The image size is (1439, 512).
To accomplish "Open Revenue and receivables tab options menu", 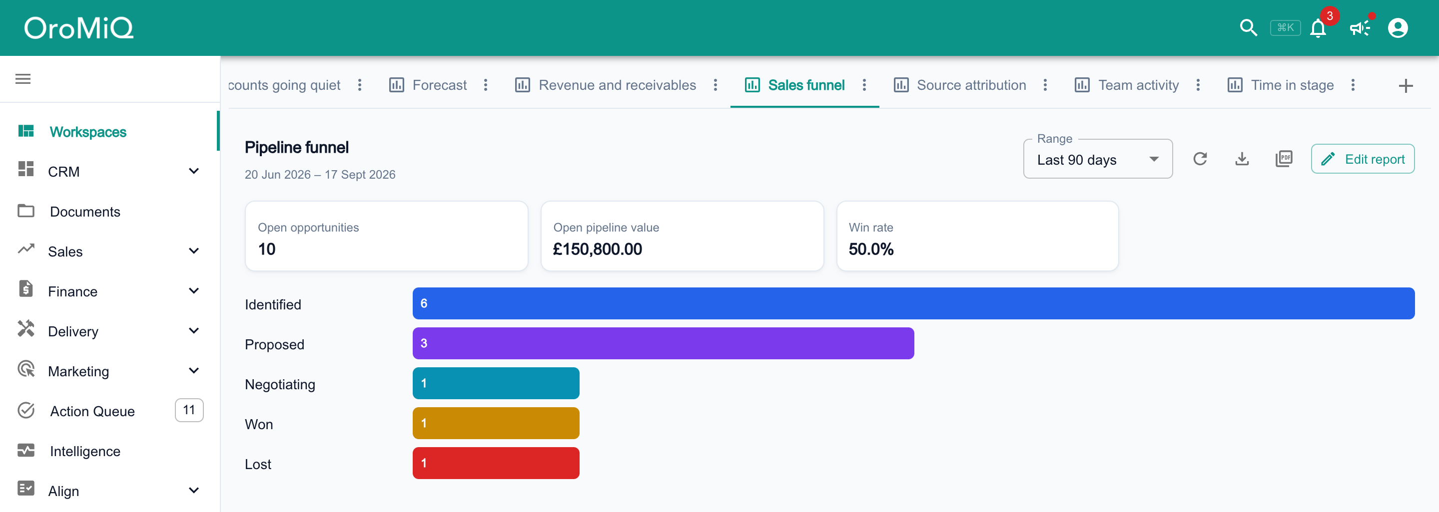I will (x=715, y=85).
